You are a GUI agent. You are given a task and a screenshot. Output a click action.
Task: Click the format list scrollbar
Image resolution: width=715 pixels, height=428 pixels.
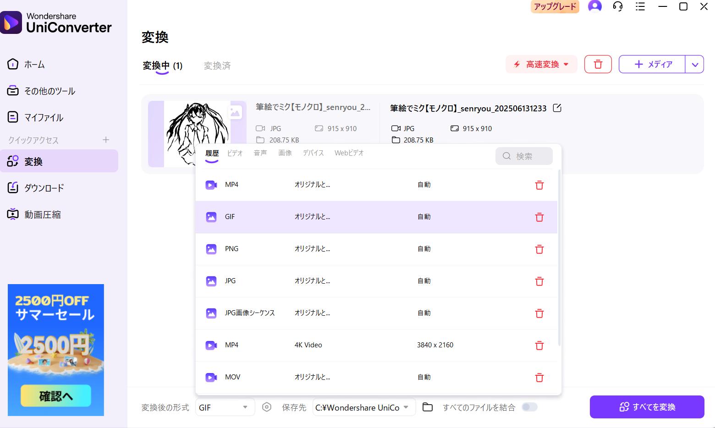click(559, 258)
